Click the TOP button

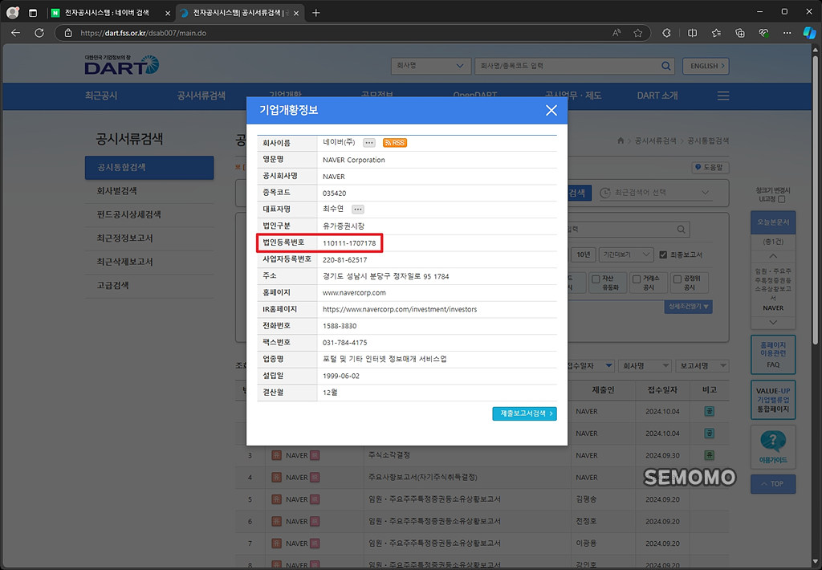pos(773,483)
